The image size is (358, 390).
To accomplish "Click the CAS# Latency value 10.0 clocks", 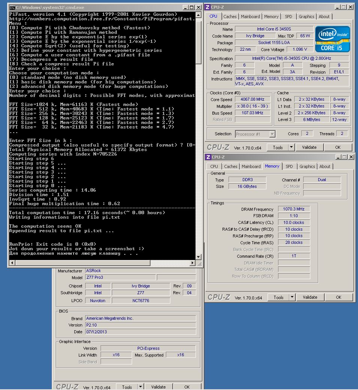I will [294, 222].
